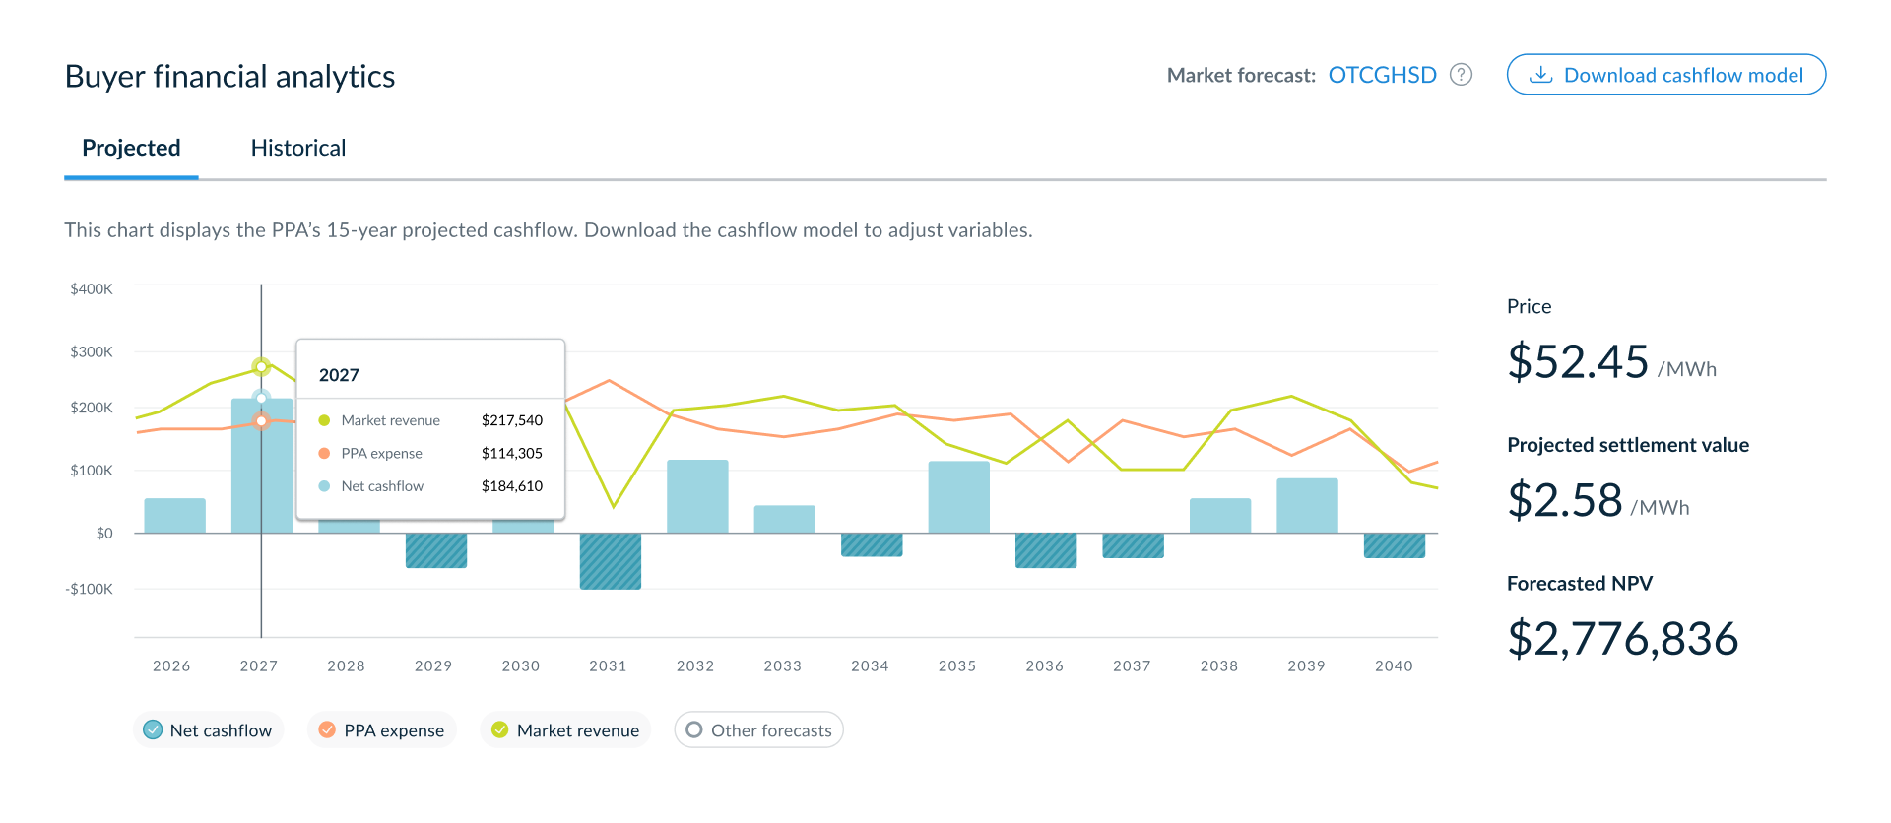Click Download cashflow model button
1891x823 pixels.
tap(1666, 75)
